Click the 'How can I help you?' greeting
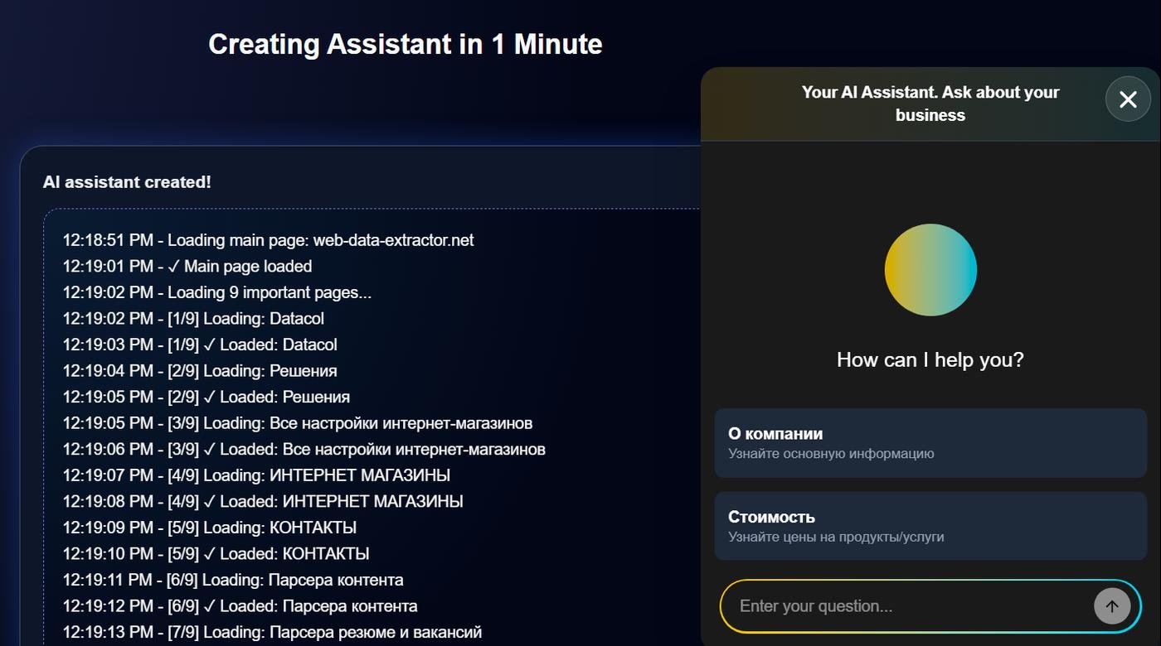The height and width of the screenshot is (646, 1161). (930, 359)
